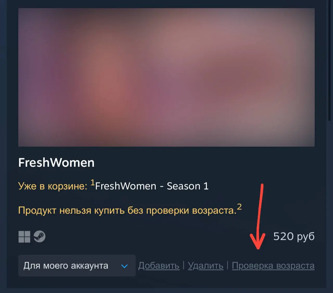This screenshot has height=293, width=333.
Task: Select the "FreshWomen - Season 1" cart item text
Action: [152, 186]
